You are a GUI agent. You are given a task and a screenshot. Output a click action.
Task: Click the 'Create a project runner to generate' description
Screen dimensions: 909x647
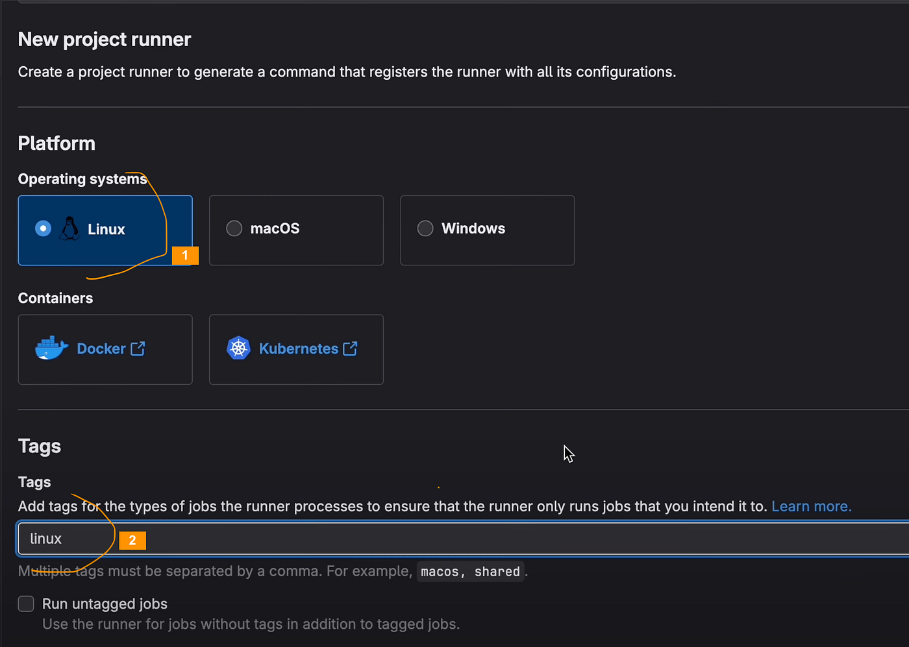[347, 72]
